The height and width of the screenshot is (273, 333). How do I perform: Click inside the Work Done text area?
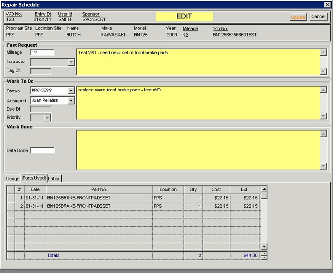[198, 150]
